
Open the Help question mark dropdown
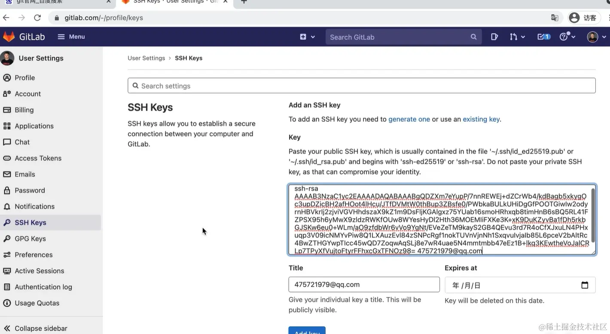pyautogui.click(x=567, y=37)
